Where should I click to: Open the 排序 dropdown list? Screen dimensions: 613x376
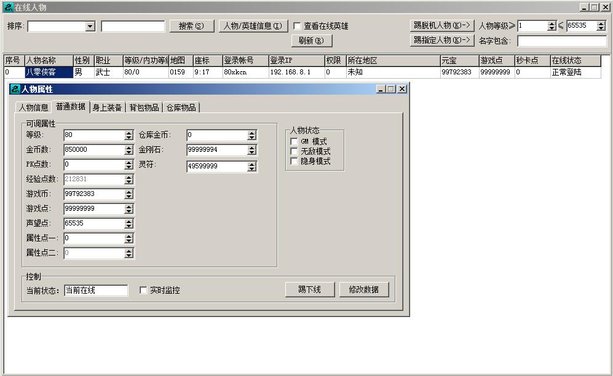[90, 26]
